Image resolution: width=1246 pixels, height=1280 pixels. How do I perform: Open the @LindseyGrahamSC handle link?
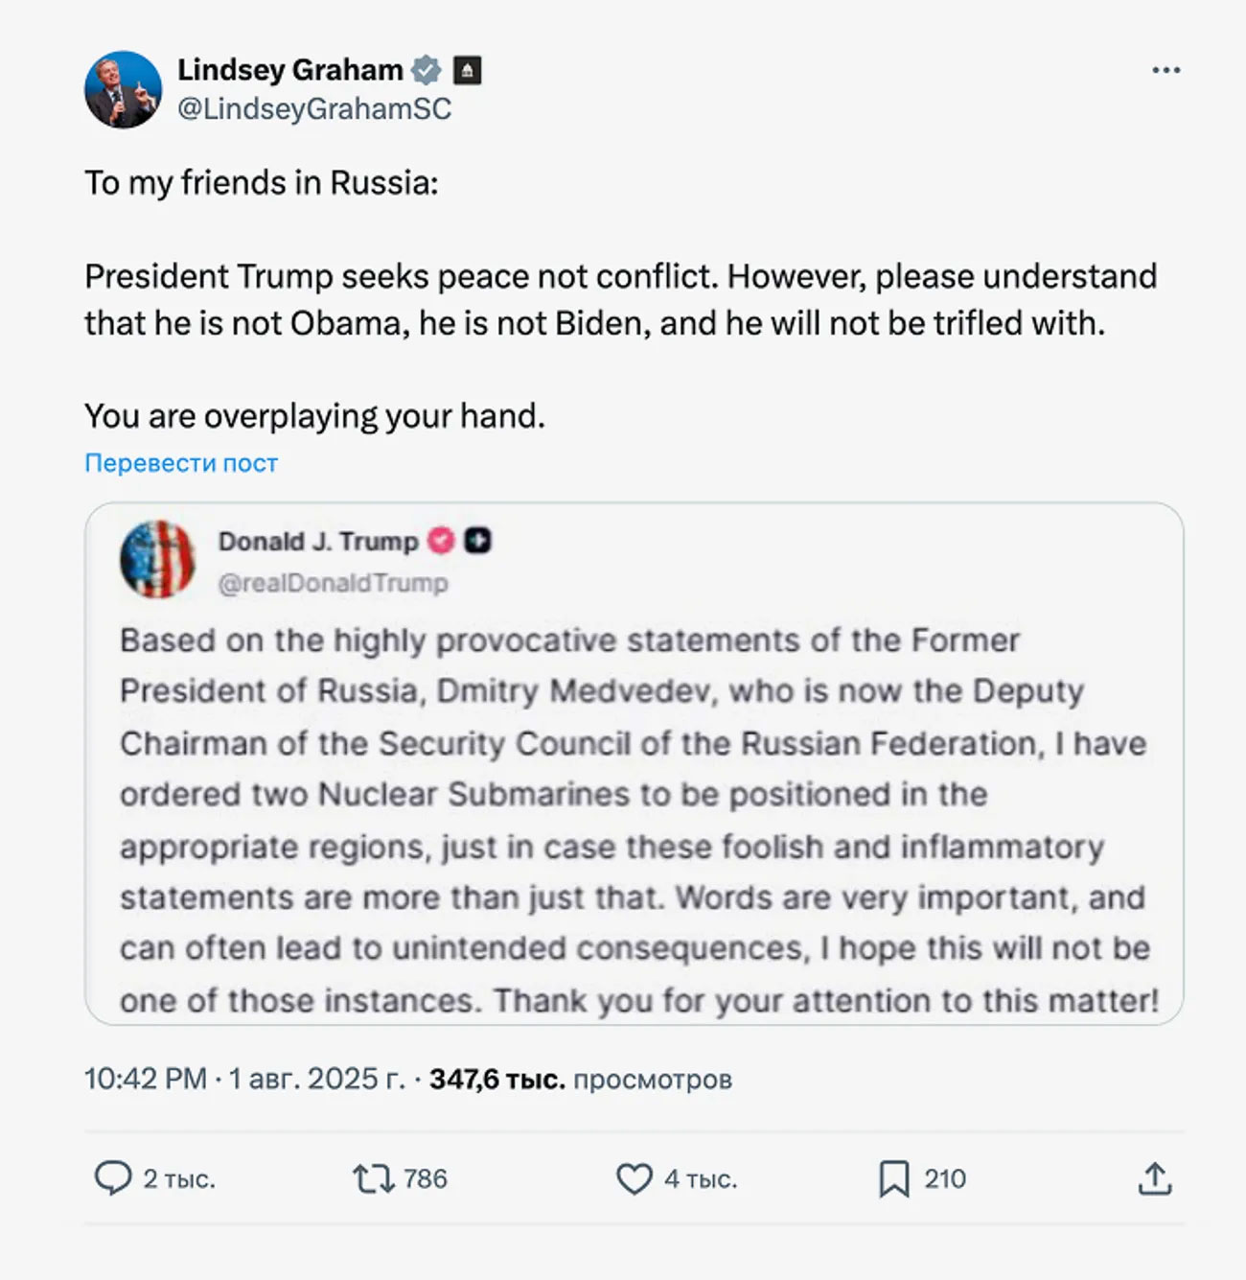point(314,109)
